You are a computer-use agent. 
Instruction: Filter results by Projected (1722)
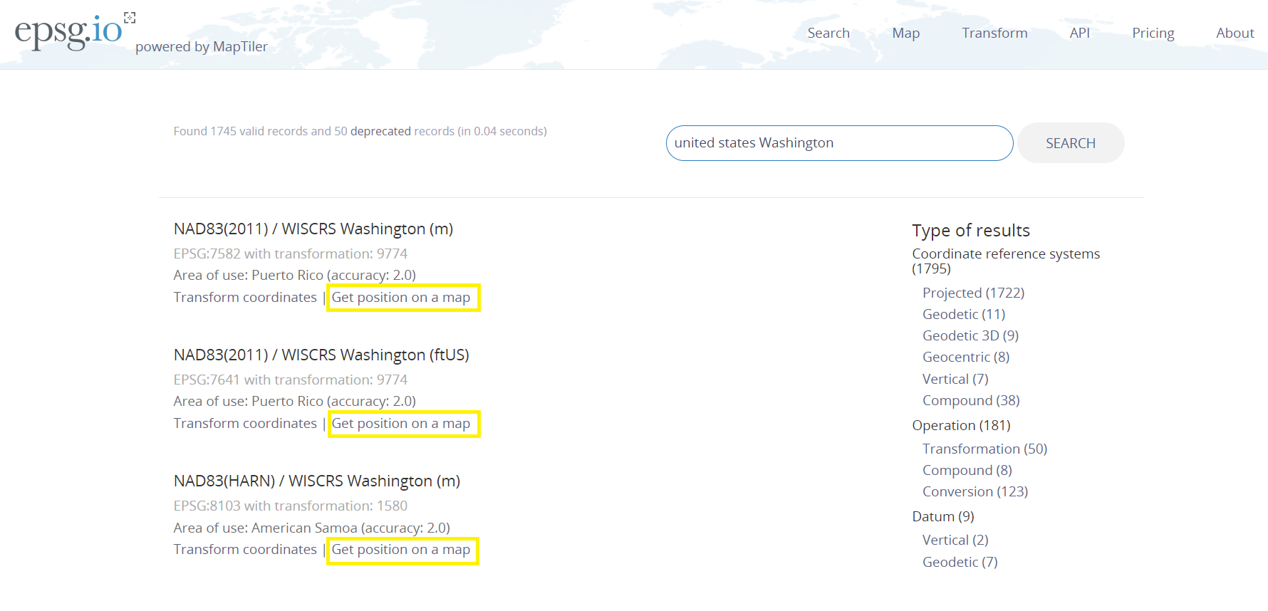(972, 293)
